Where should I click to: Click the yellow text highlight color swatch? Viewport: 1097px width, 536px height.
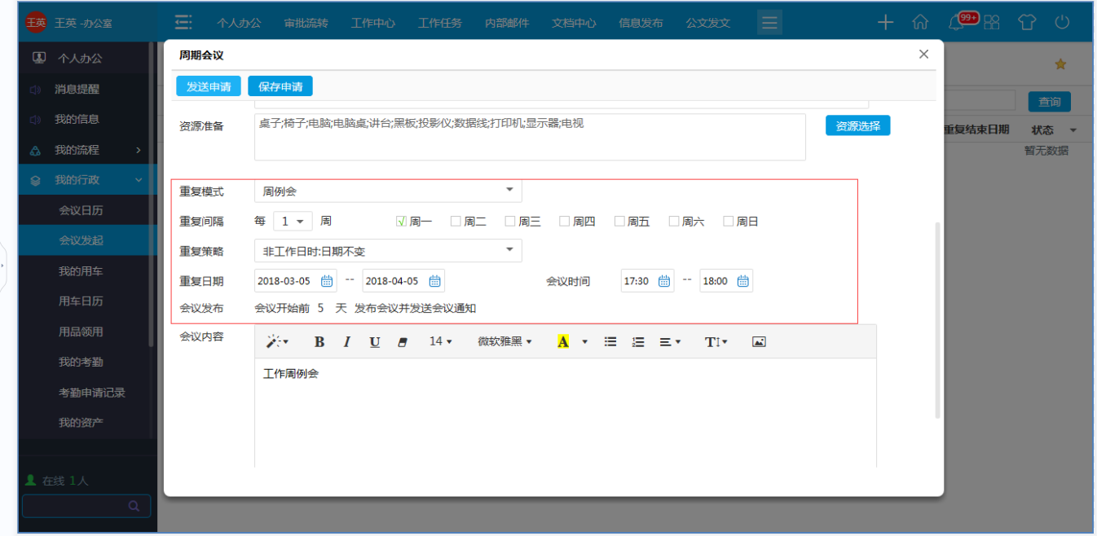pos(562,342)
